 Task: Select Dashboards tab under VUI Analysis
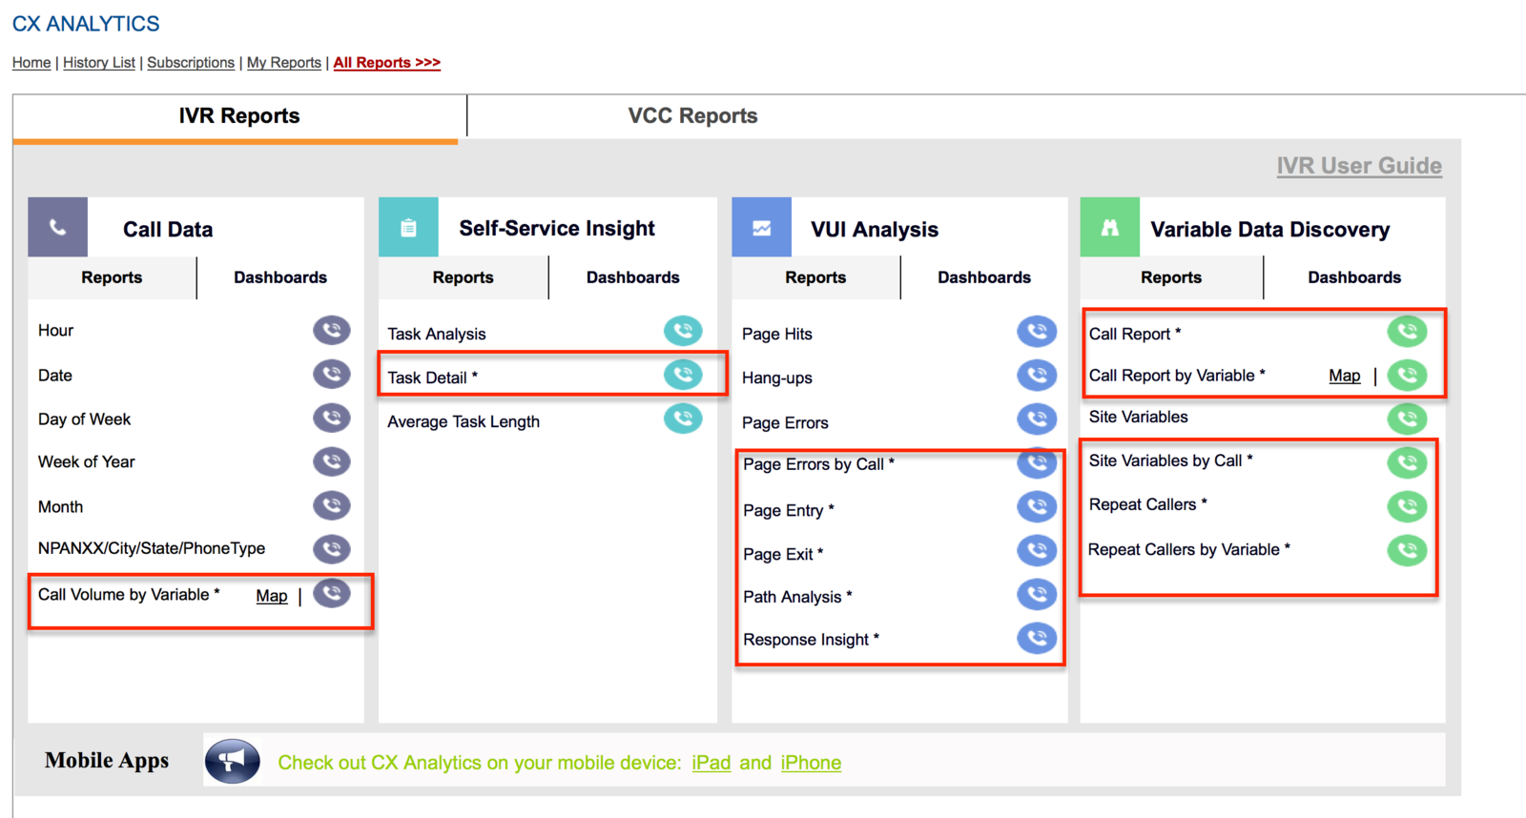(984, 277)
